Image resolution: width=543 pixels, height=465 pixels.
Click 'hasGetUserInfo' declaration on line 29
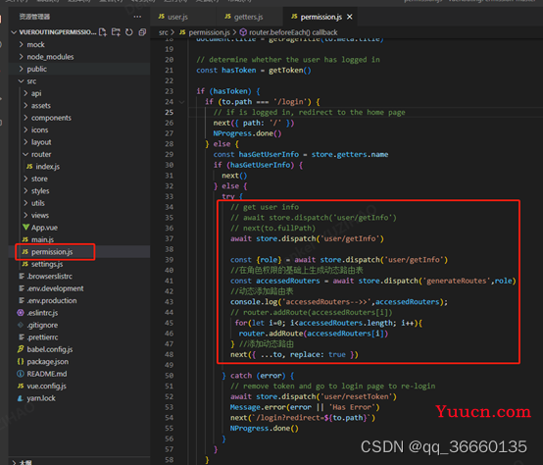pyautogui.click(x=269, y=155)
